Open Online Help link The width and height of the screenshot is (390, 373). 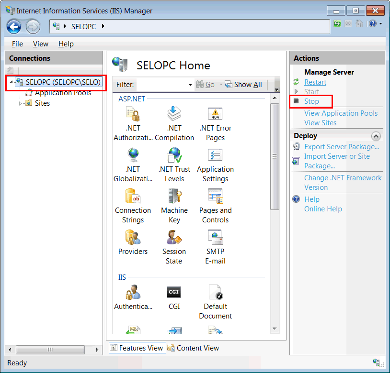pos(323,209)
